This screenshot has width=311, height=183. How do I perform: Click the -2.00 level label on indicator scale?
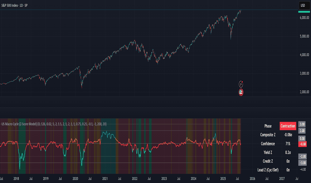tap(302, 156)
